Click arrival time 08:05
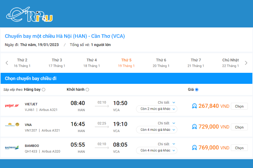The width and height of the screenshot is (253, 168). (x=120, y=145)
